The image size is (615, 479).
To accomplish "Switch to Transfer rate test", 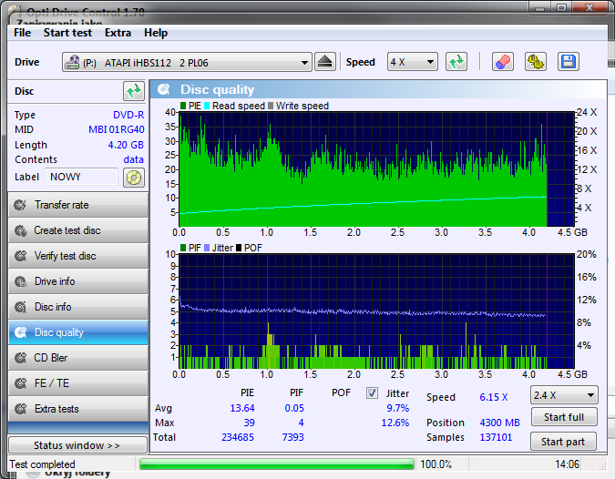I will 78,205.
